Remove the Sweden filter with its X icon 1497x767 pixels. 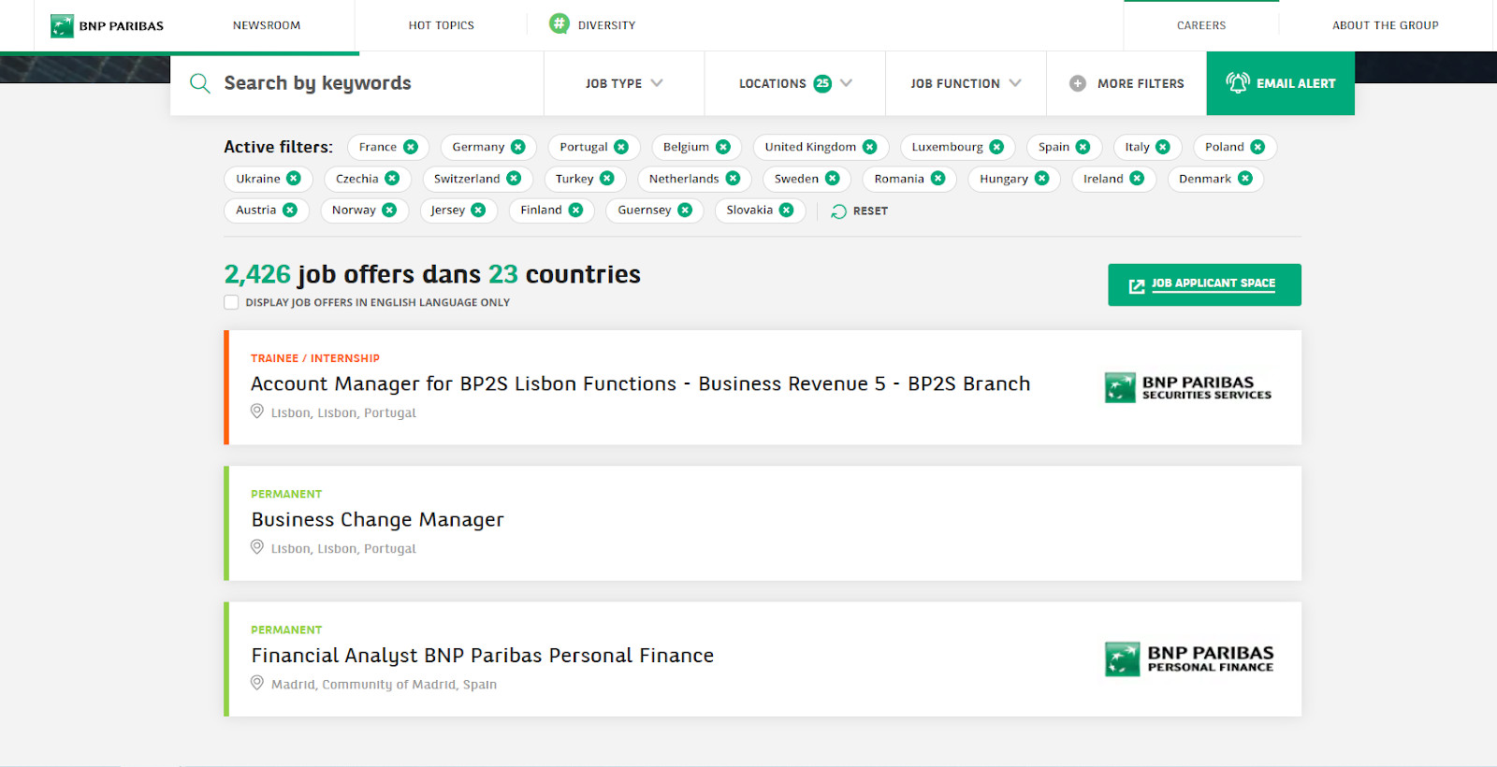click(x=833, y=178)
